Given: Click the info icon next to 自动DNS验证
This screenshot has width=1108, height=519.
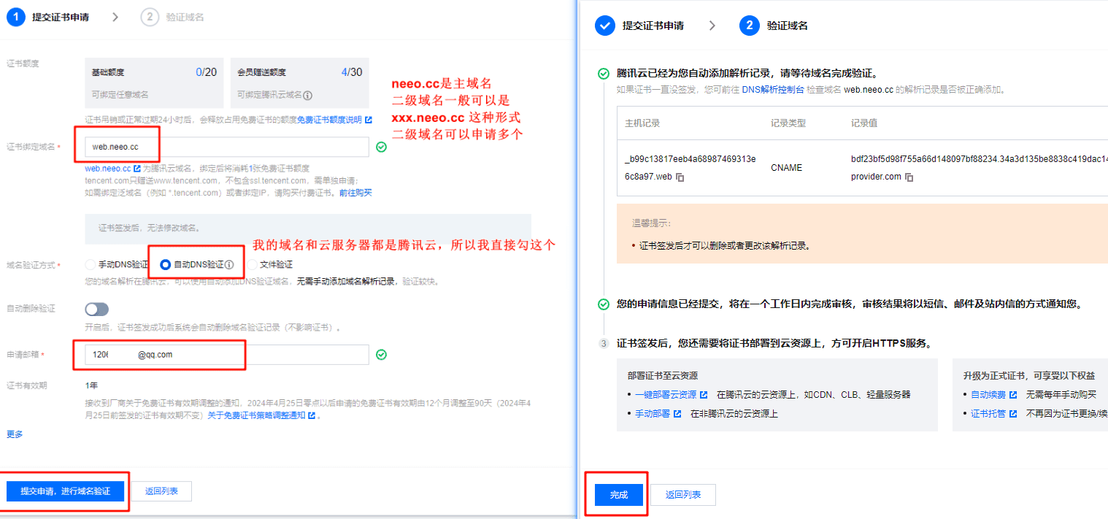Looking at the screenshot, I should 229,265.
